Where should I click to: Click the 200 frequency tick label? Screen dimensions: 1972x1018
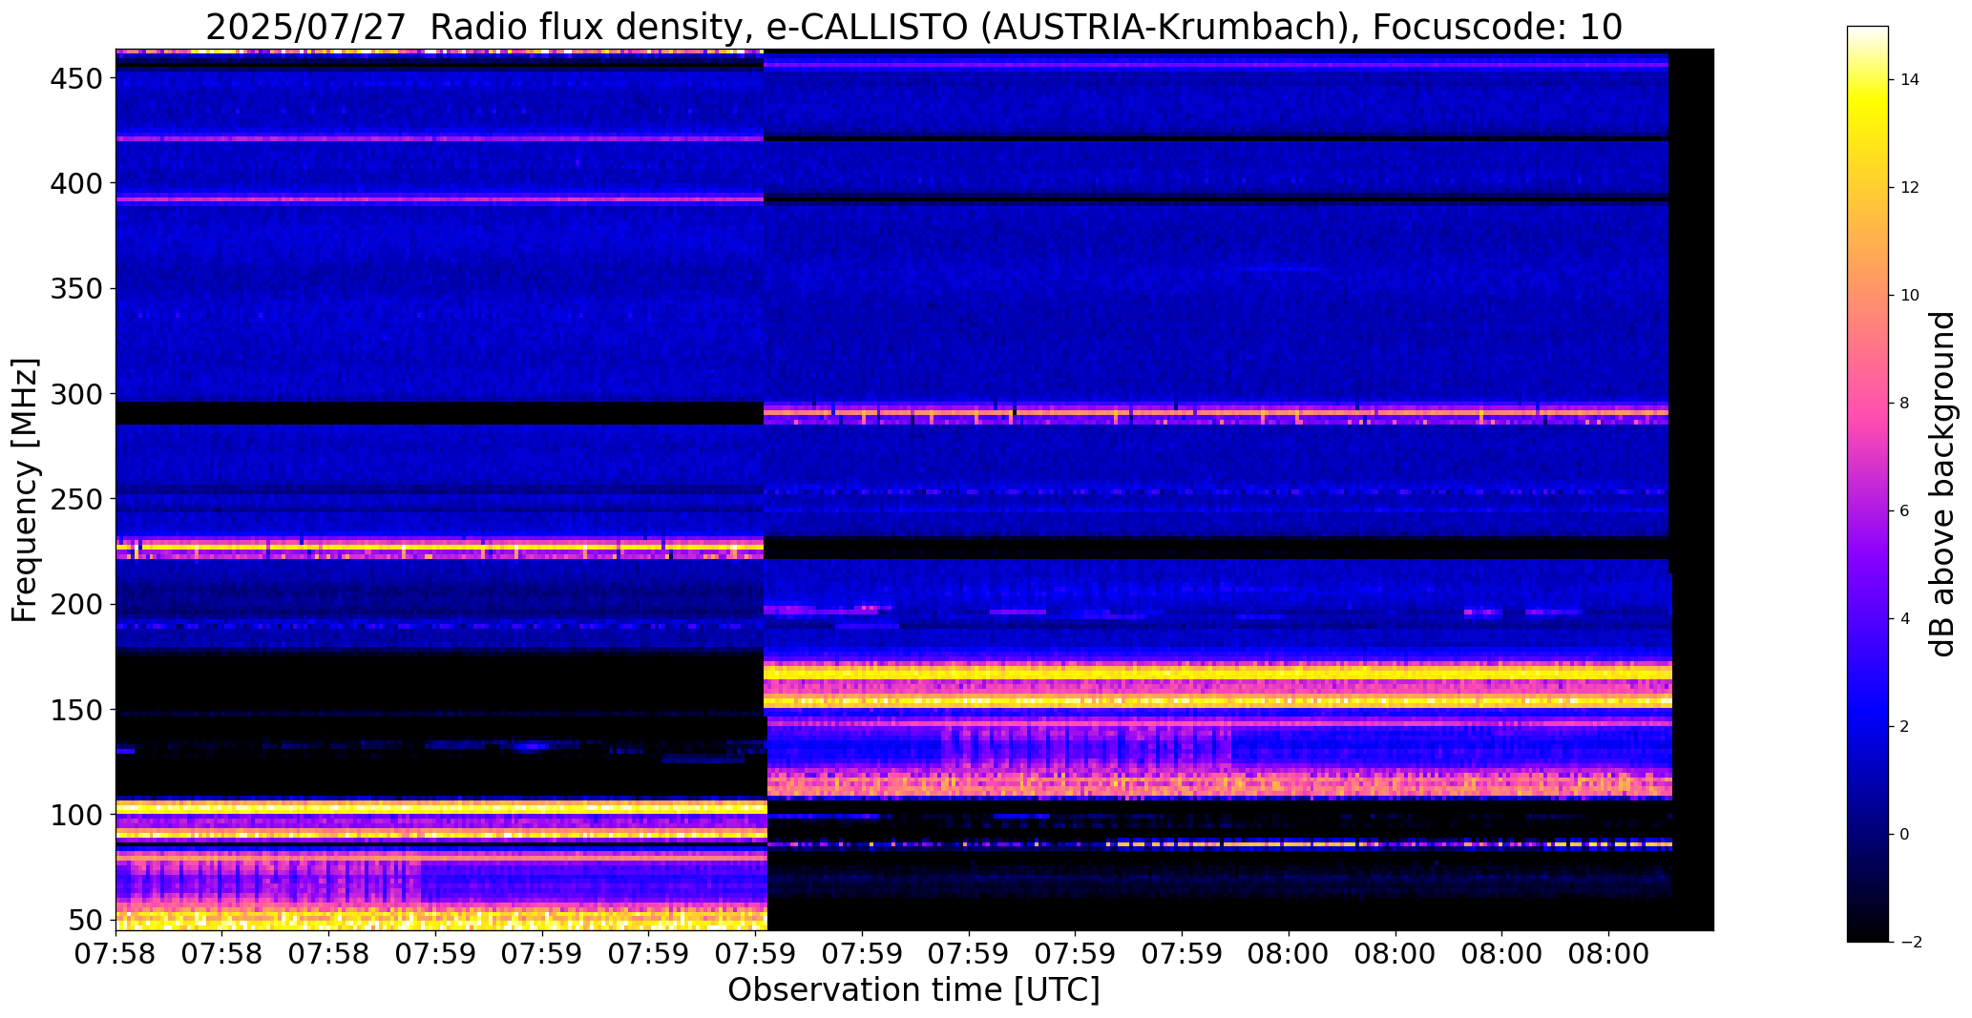[x=79, y=604]
